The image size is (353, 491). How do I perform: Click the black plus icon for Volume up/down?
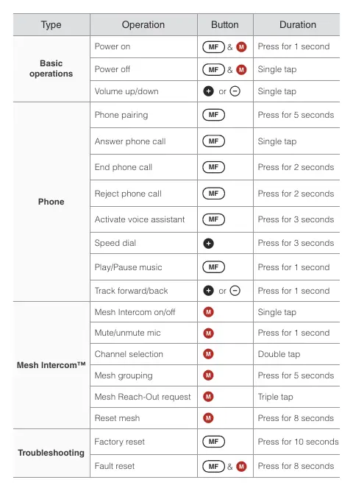coord(208,91)
